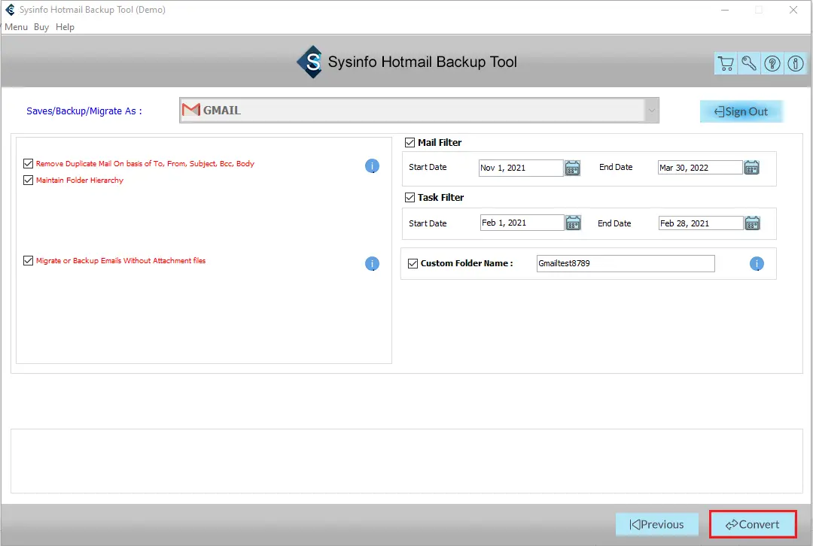This screenshot has height=546, width=813.
Task: Open the Menu menu
Action: [x=16, y=27]
